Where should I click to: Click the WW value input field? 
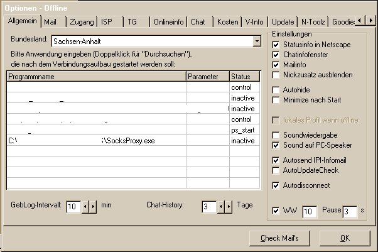[x=310, y=212]
